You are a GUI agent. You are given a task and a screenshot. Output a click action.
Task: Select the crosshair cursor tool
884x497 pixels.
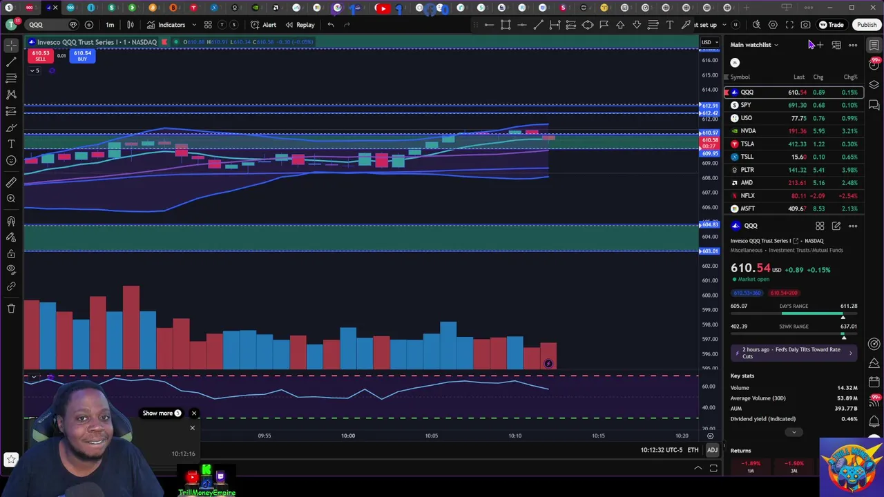(x=11, y=46)
